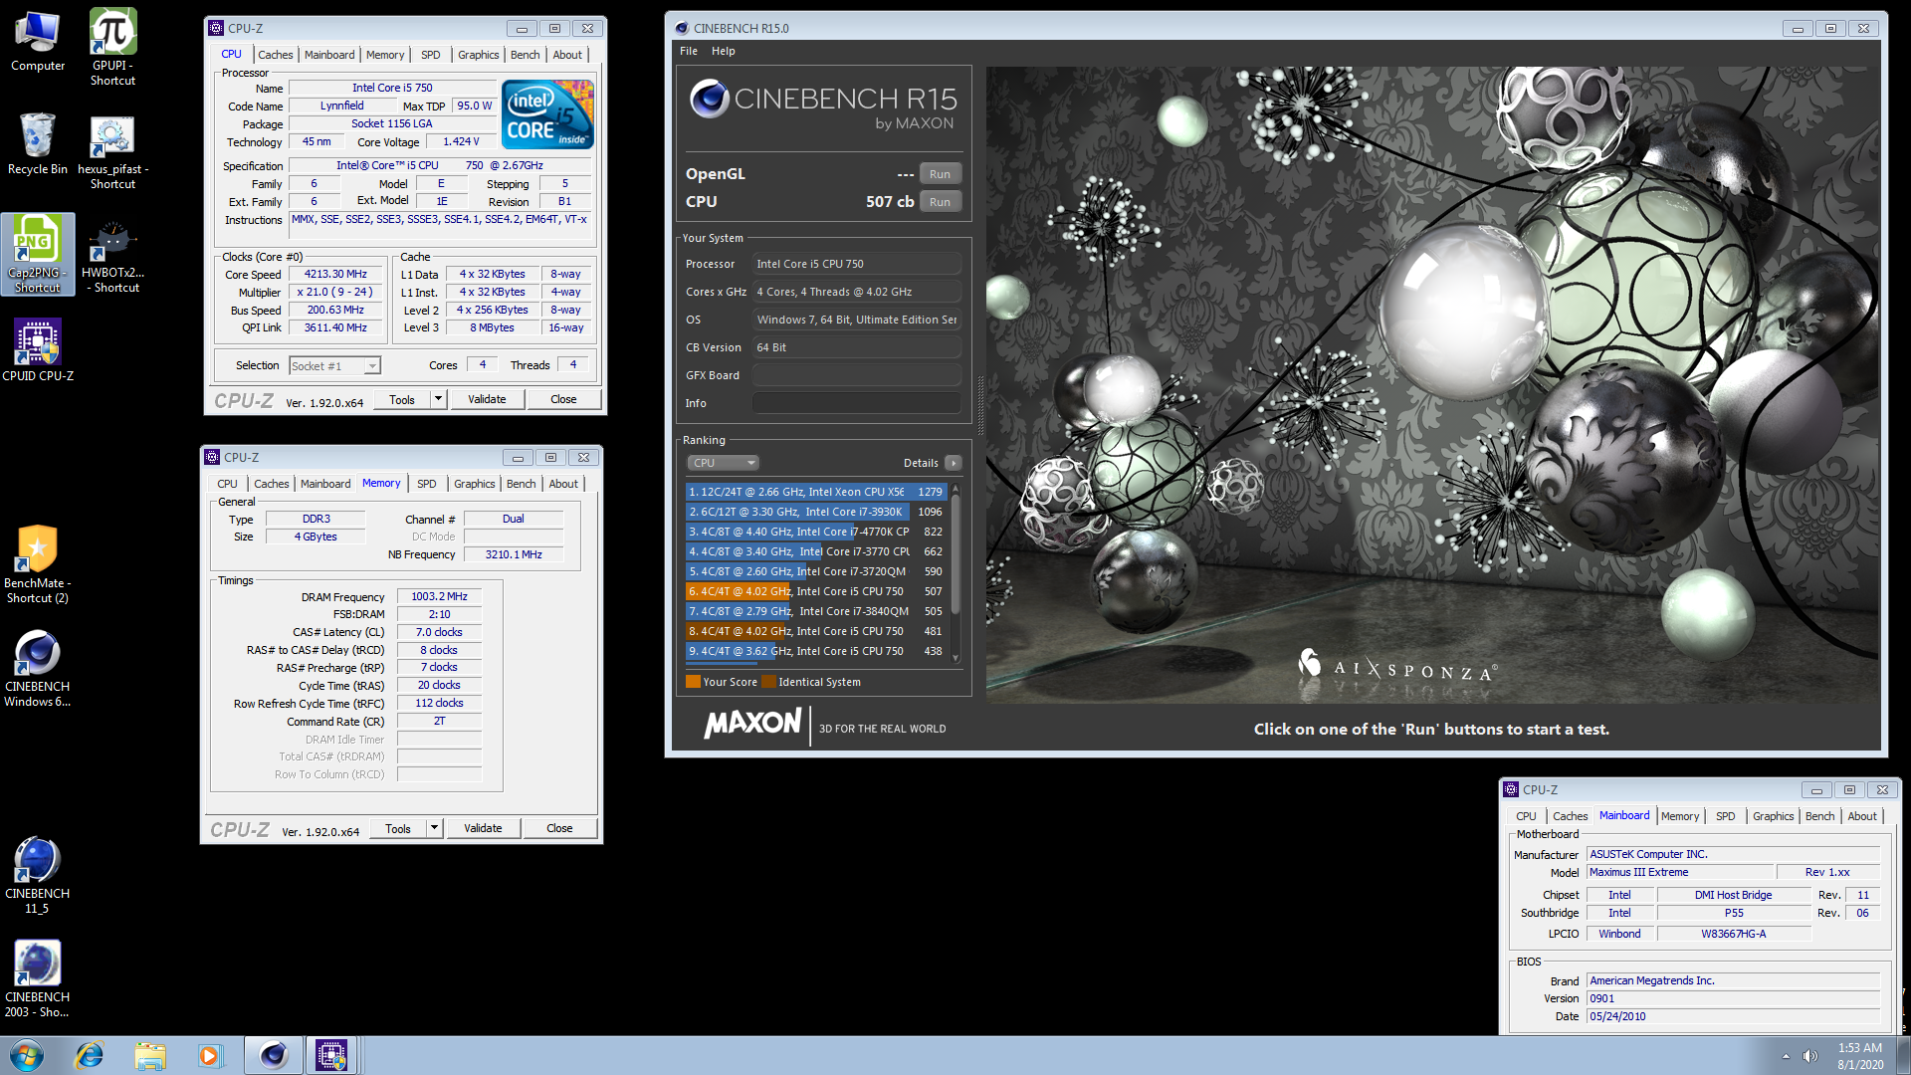Open the SPD tab in the Memory CPU-Z window
This screenshot has width=1911, height=1075.
pos(427,484)
